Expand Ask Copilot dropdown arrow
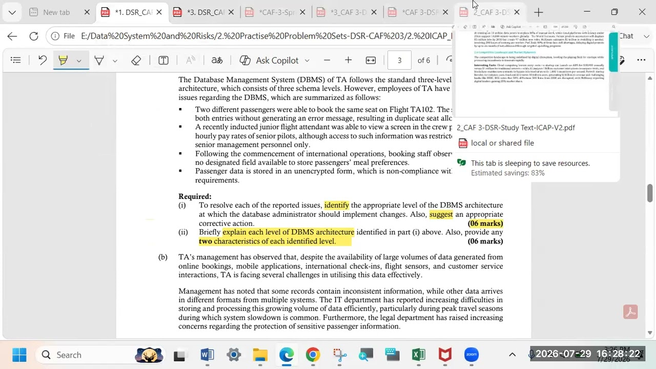 [x=307, y=60]
